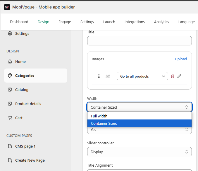Open the Dashboard tab
This screenshot has height=171, width=198.
coord(19,22)
